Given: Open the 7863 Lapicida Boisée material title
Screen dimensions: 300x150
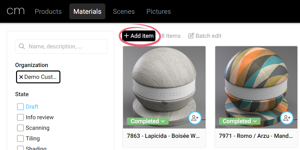Looking at the screenshot, I should point(164,136).
